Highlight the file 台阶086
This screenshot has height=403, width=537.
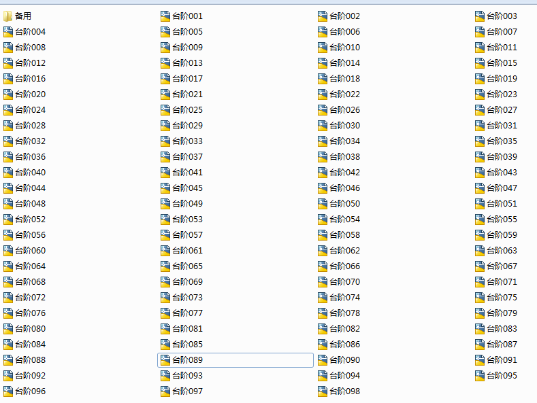click(x=344, y=344)
